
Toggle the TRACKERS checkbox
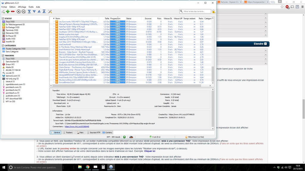point(3,56)
